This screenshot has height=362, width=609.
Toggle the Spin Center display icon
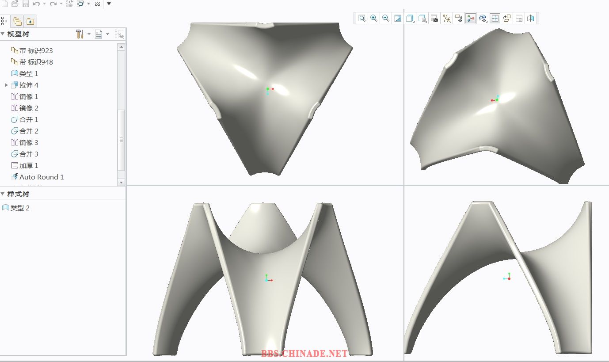pos(471,18)
